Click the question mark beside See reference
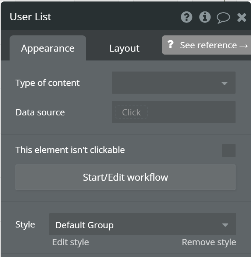The image size is (251, 257). point(170,44)
